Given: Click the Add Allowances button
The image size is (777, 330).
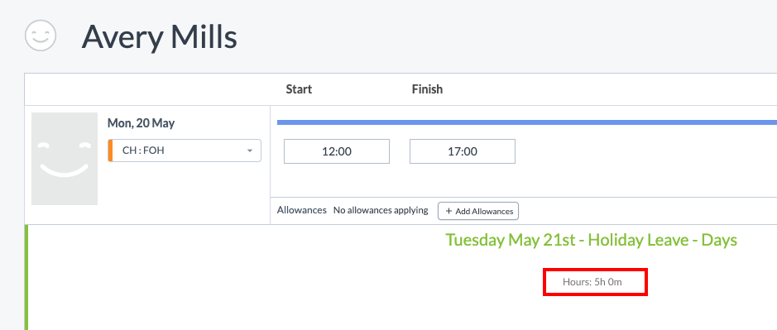Looking at the screenshot, I should pos(478,211).
